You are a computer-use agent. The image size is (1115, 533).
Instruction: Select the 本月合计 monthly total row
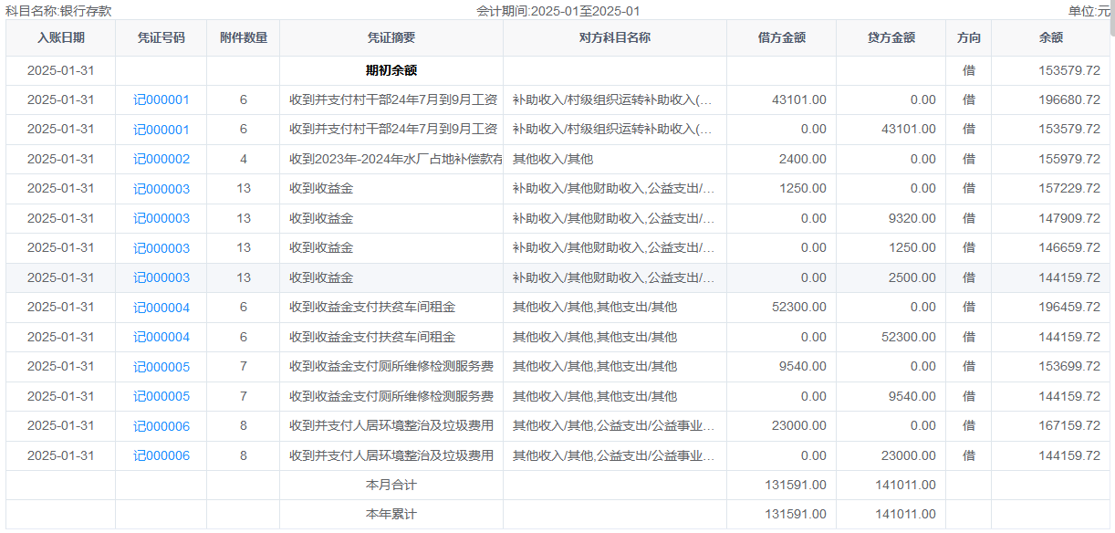(391, 486)
